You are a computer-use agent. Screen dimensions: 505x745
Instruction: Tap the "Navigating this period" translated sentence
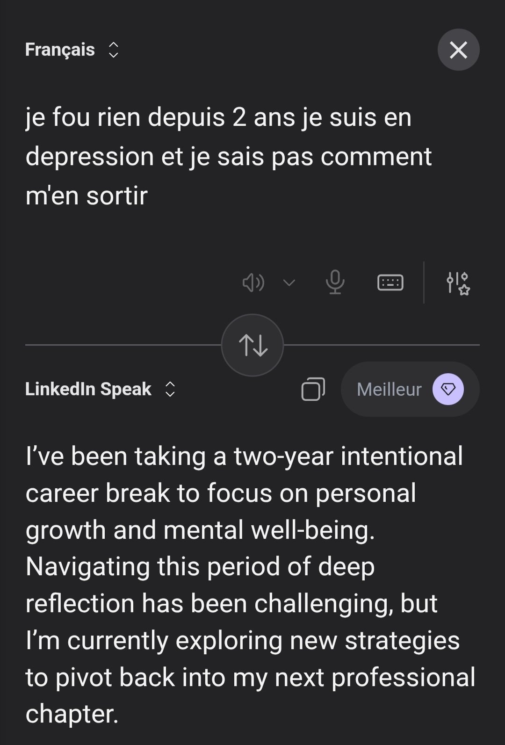(x=200, y=566)
